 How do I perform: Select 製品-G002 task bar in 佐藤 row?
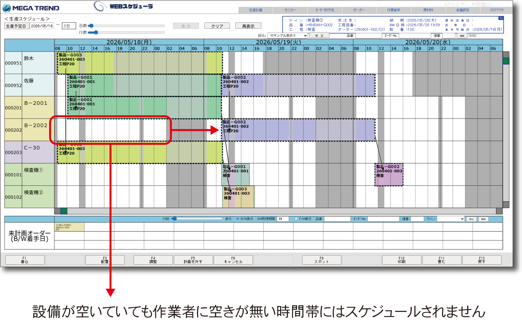click(299, 85)
